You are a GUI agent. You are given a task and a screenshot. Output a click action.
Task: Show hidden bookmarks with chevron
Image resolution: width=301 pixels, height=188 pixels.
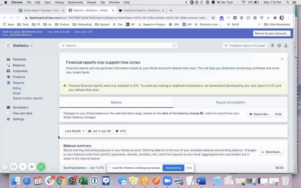[x=259, y=25]
